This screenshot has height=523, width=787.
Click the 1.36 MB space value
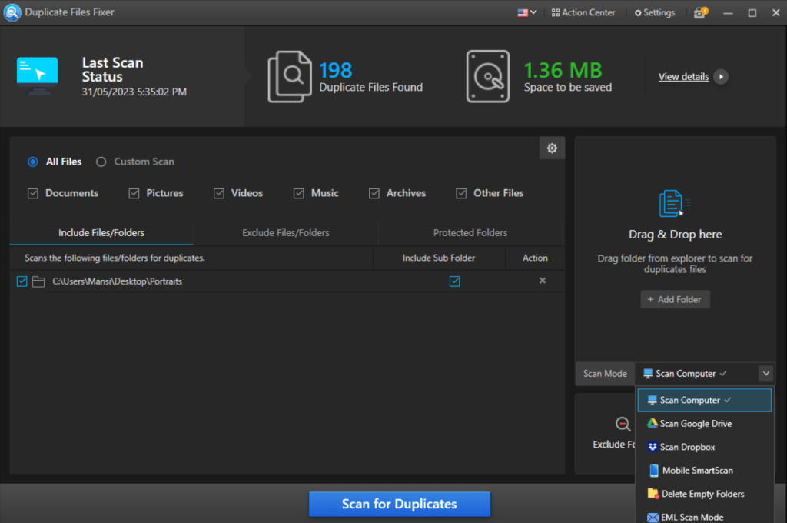[x=563, y=70]
